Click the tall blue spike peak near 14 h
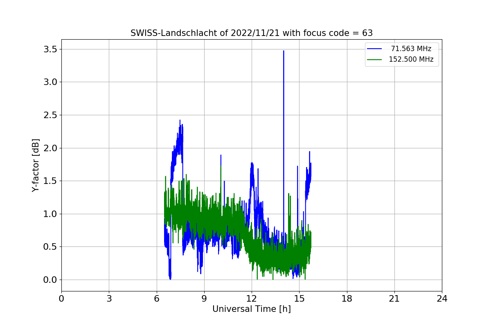The width and height of the screenshot is (491, 327). tap(284, 52)
